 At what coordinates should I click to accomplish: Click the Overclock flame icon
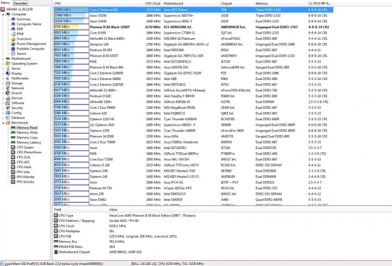13,39
